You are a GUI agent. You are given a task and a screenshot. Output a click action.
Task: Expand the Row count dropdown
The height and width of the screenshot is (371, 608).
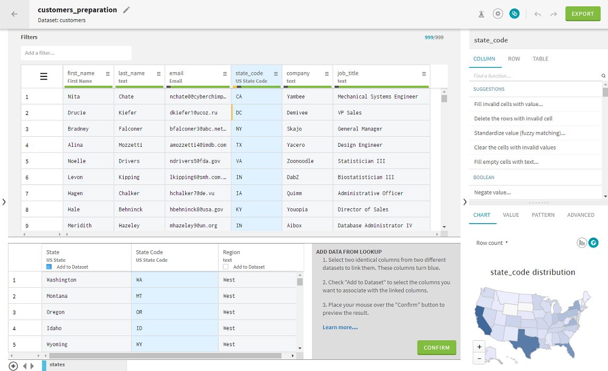click(492, 243)
